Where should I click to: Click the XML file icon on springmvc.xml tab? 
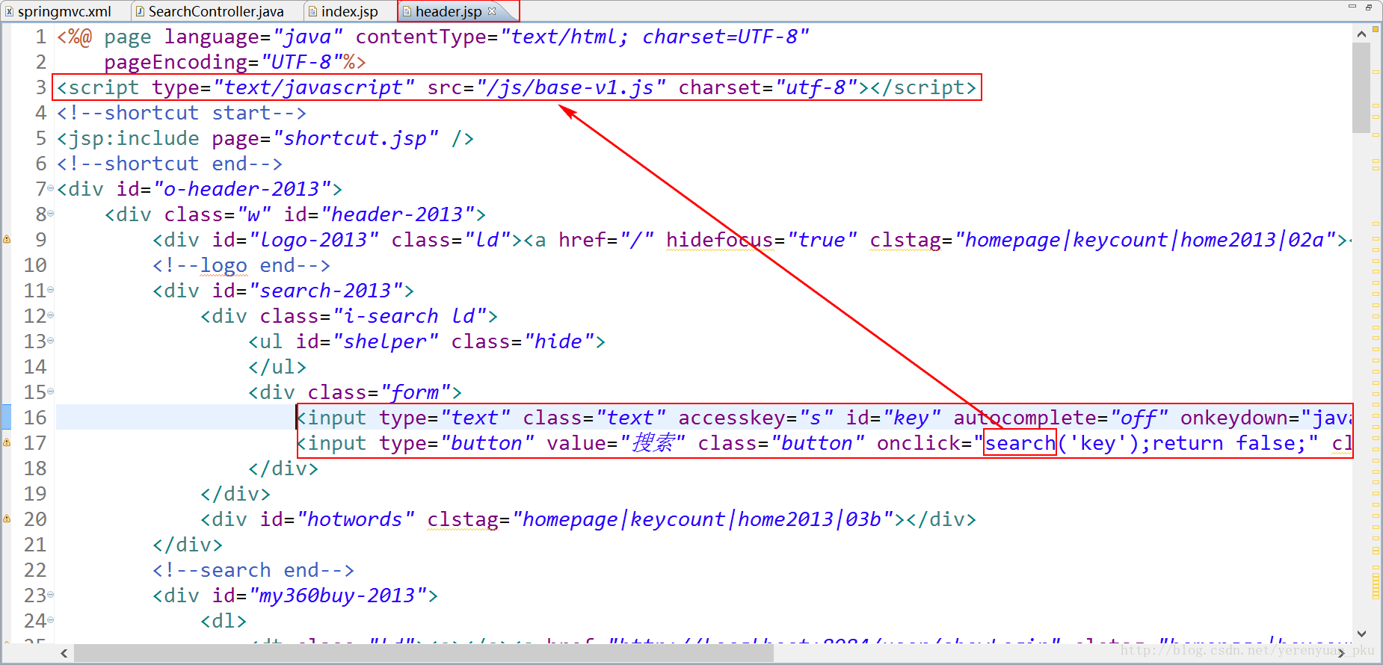9,11
